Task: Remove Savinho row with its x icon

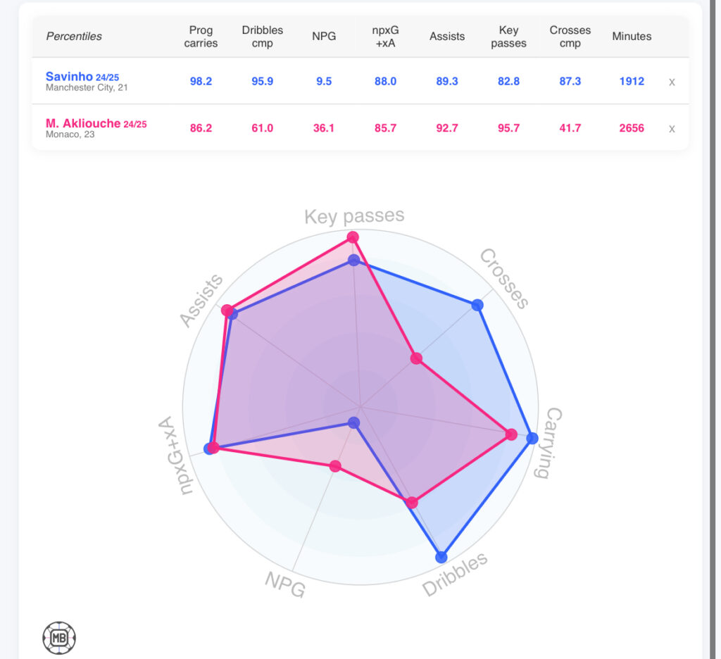Action: tap(672, 82)
